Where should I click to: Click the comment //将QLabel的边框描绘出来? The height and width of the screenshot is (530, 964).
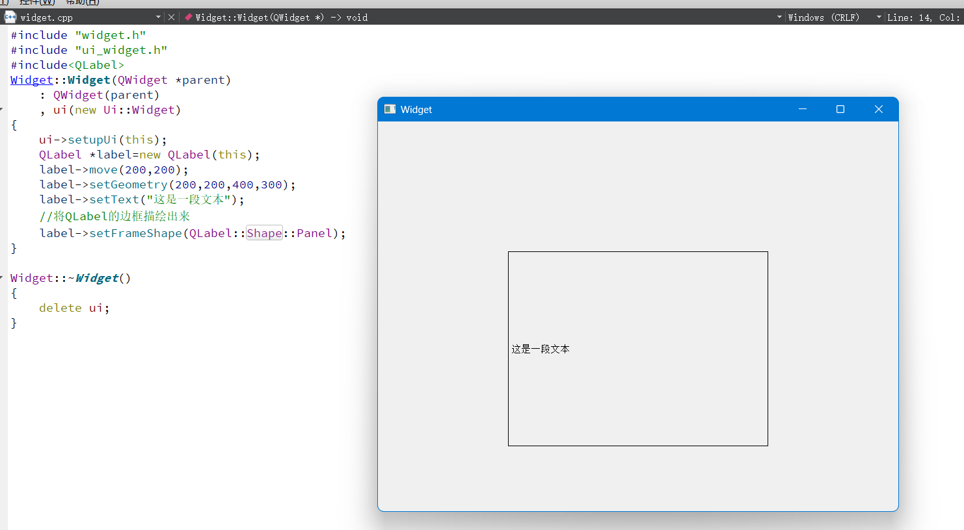[114, 216]
